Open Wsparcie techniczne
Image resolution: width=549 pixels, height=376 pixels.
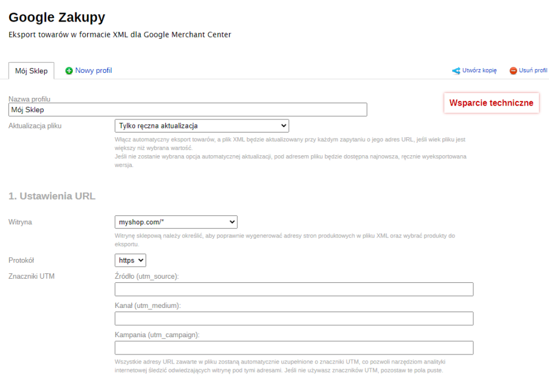[491, 103]
